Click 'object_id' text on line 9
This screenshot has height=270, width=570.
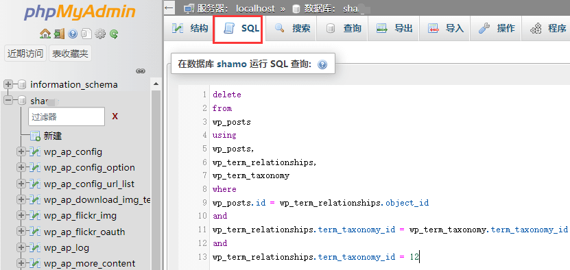click(407, 203)
